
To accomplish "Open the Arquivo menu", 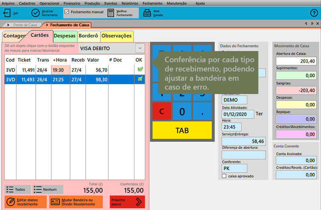I will 8,3.
